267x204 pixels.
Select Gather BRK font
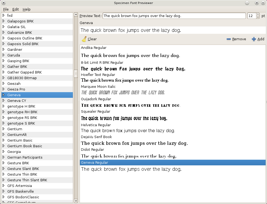click(37, 66)
